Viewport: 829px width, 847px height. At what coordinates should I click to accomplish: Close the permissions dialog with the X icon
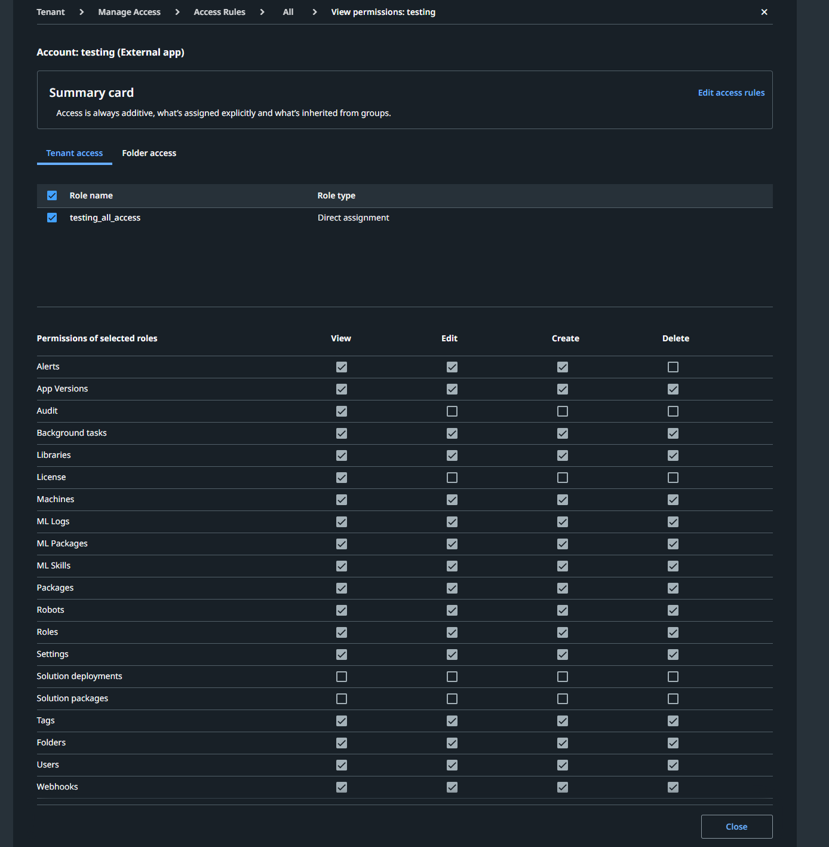tap(764, 11)
